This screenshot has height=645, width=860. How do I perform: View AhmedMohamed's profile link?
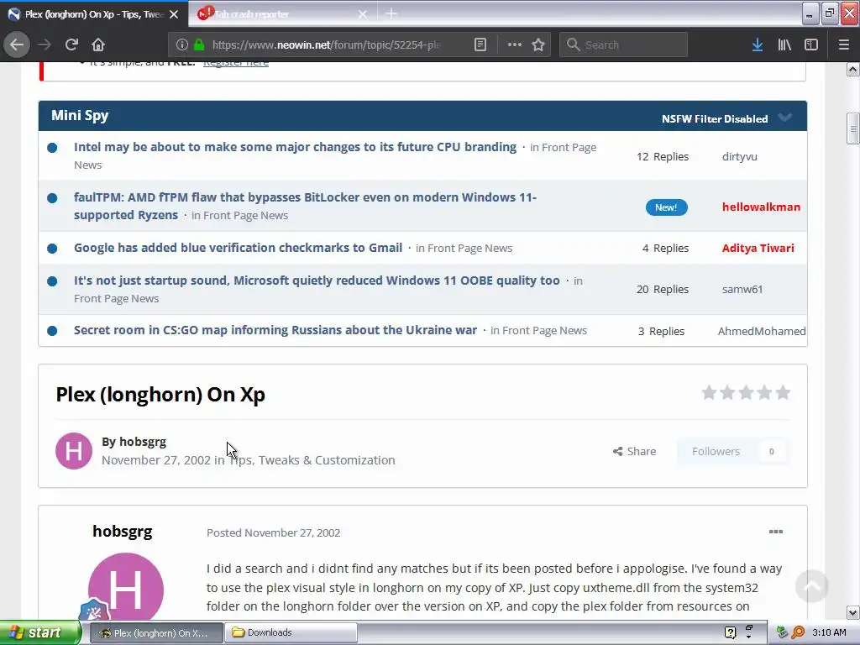[761, 331]
